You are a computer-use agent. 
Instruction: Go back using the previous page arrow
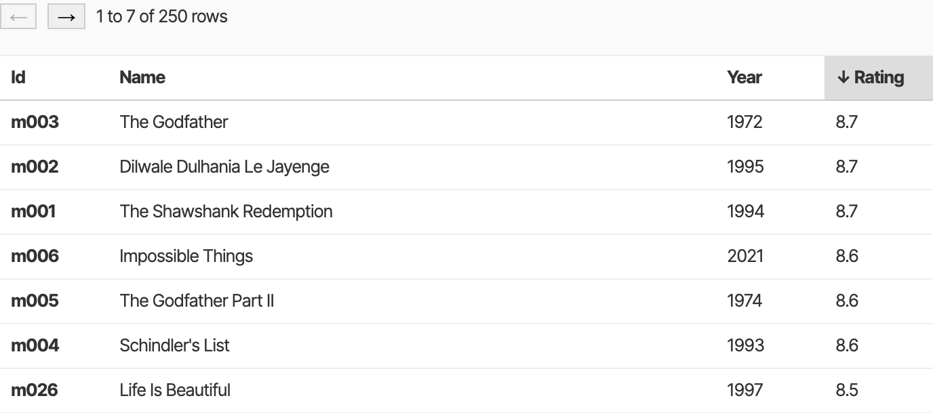(x=19, y=16)
